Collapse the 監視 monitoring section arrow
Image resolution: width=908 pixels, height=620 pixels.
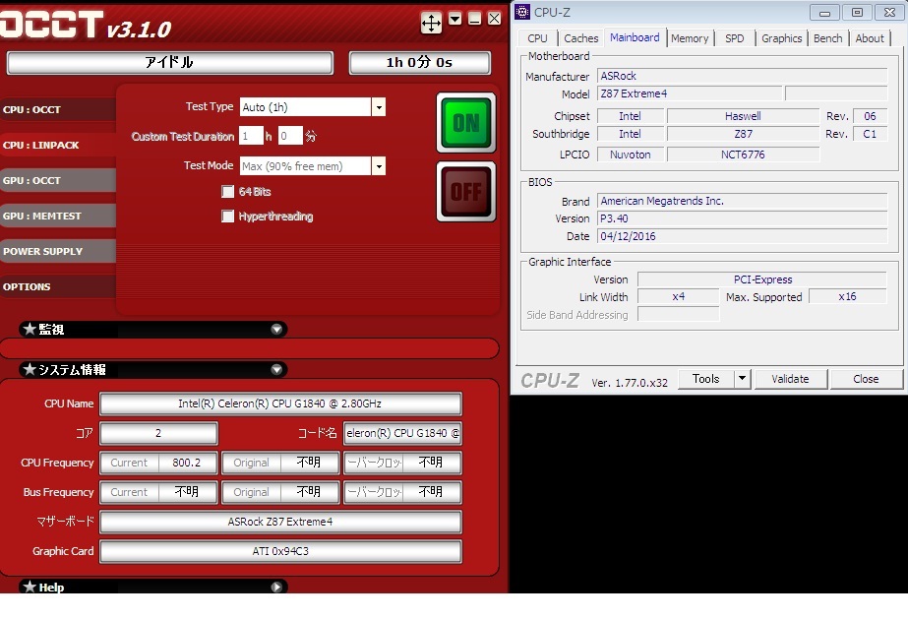tap(276, 330)
